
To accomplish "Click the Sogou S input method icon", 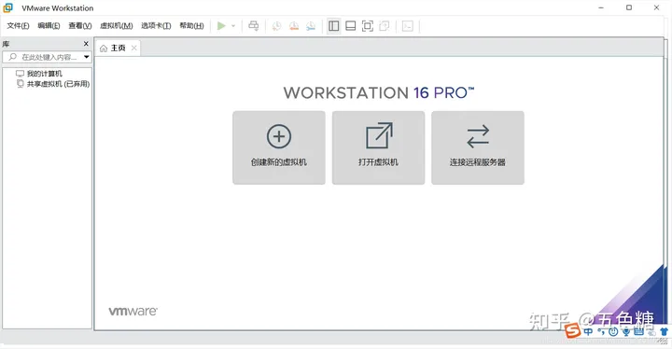I will [x=572, y=330].
